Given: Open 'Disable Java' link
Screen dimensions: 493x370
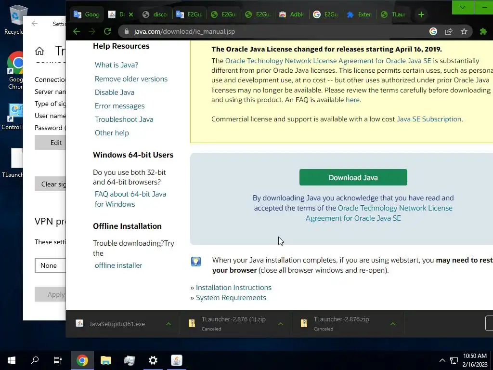Looking at the screenshot, I should coord(115,92).
